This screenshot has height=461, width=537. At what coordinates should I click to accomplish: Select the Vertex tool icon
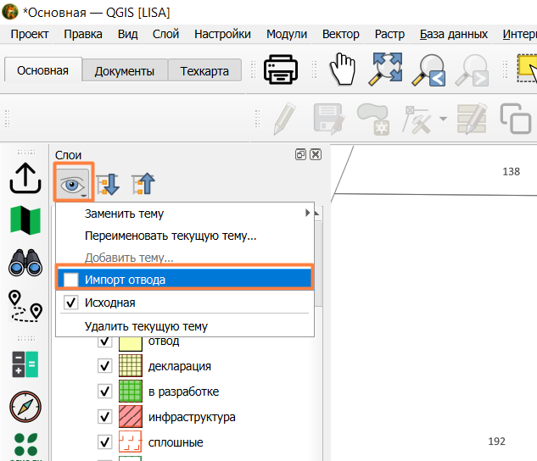(x=417, y=119)
